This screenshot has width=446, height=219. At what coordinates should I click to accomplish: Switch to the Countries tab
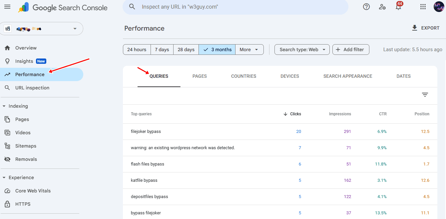pyautogui.click(x=243, y=76)
